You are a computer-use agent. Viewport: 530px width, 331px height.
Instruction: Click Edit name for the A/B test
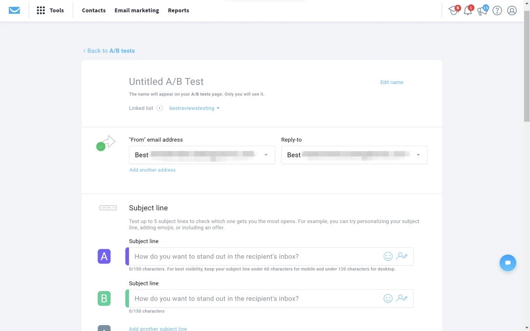click(x=391, y=82)
